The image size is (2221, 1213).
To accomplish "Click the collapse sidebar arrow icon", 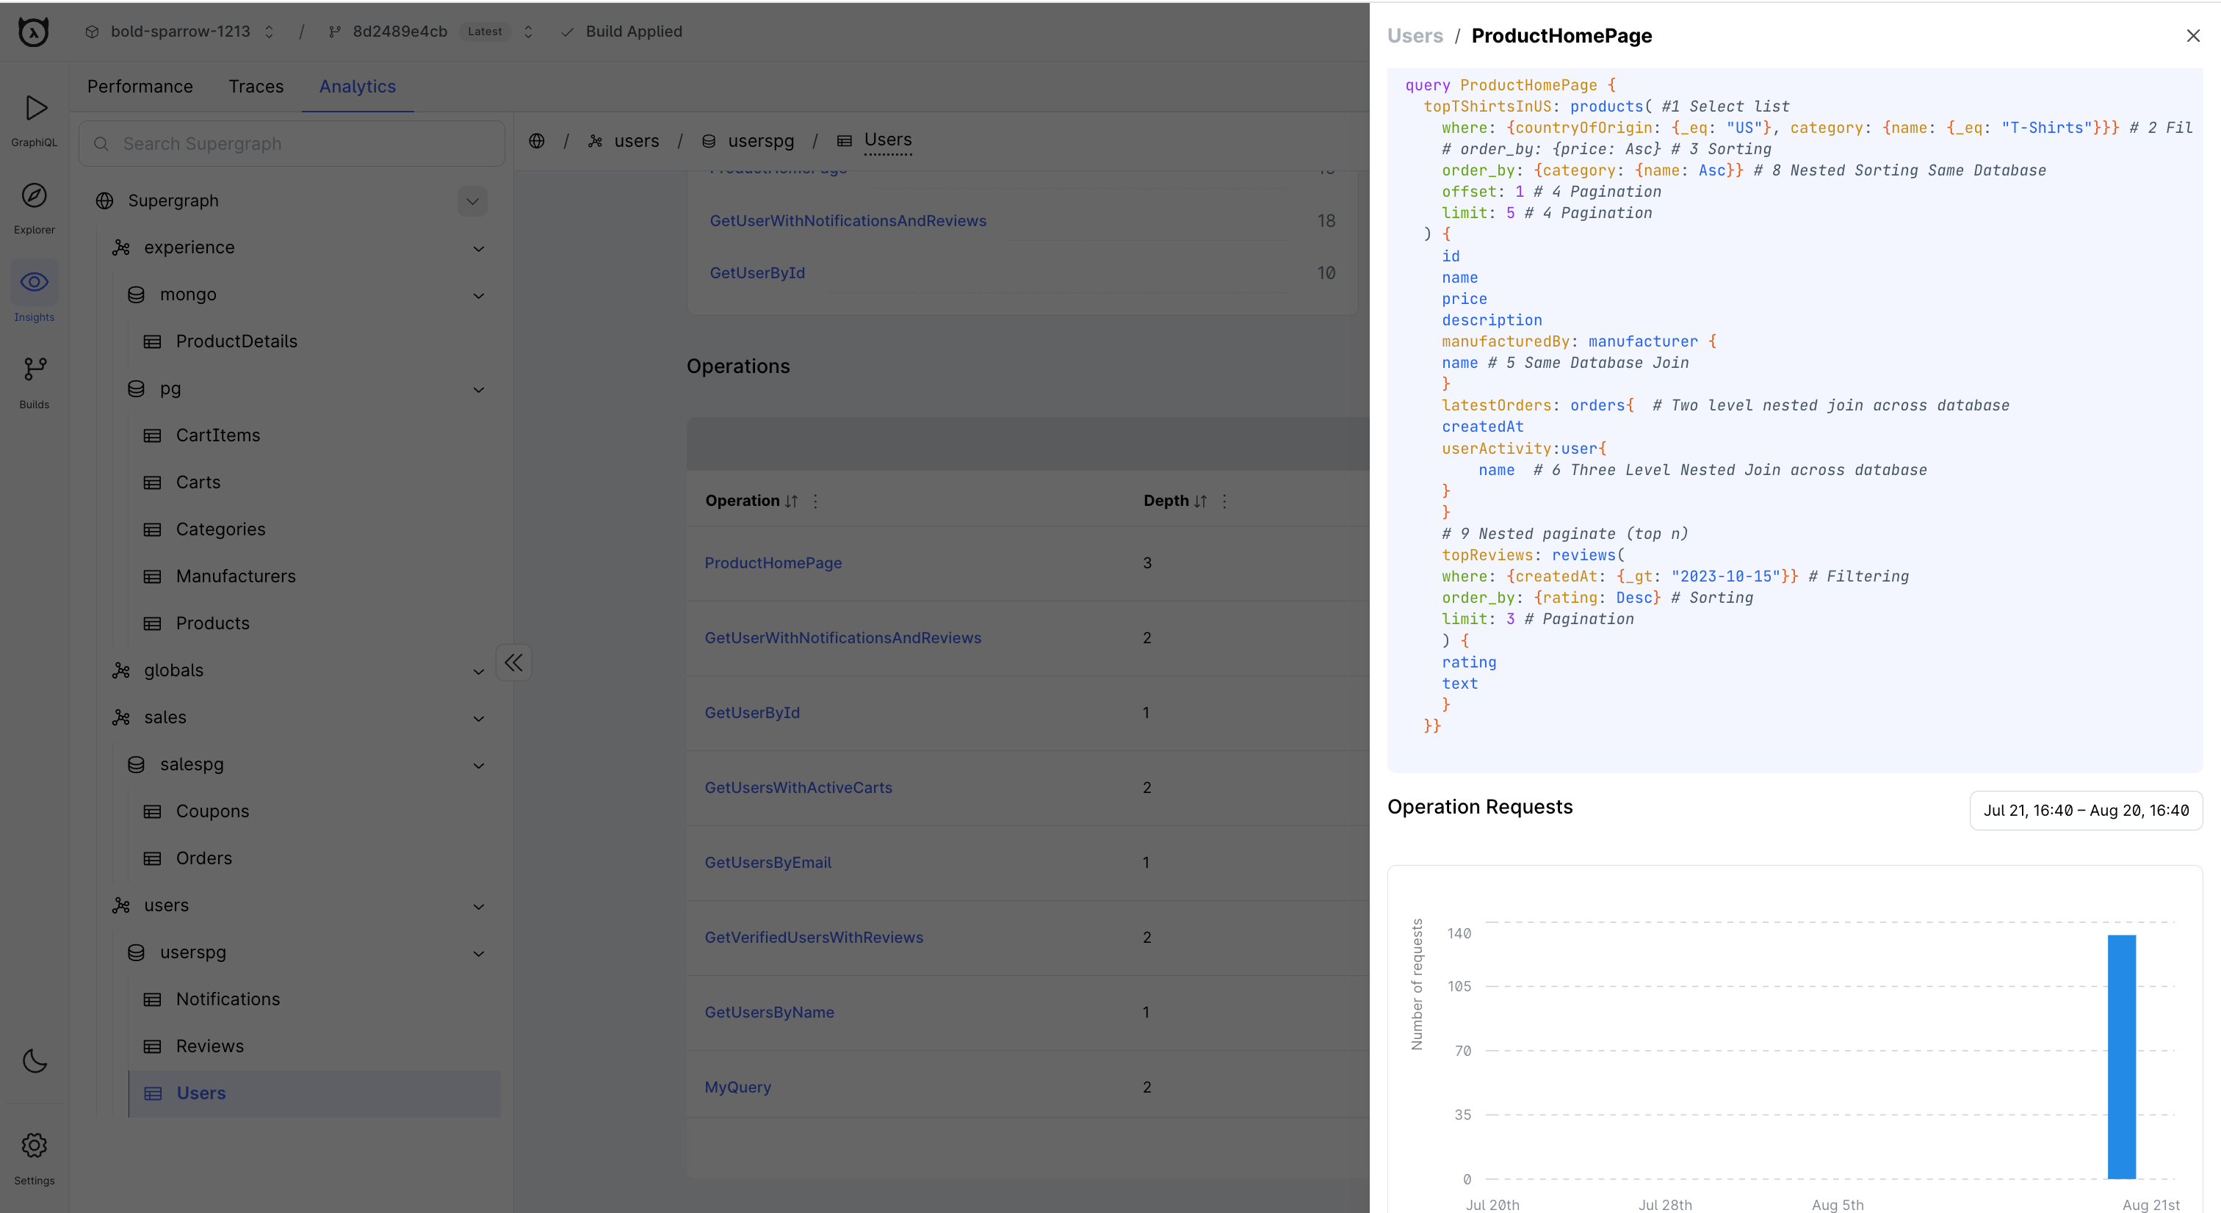I will (514, 662).
